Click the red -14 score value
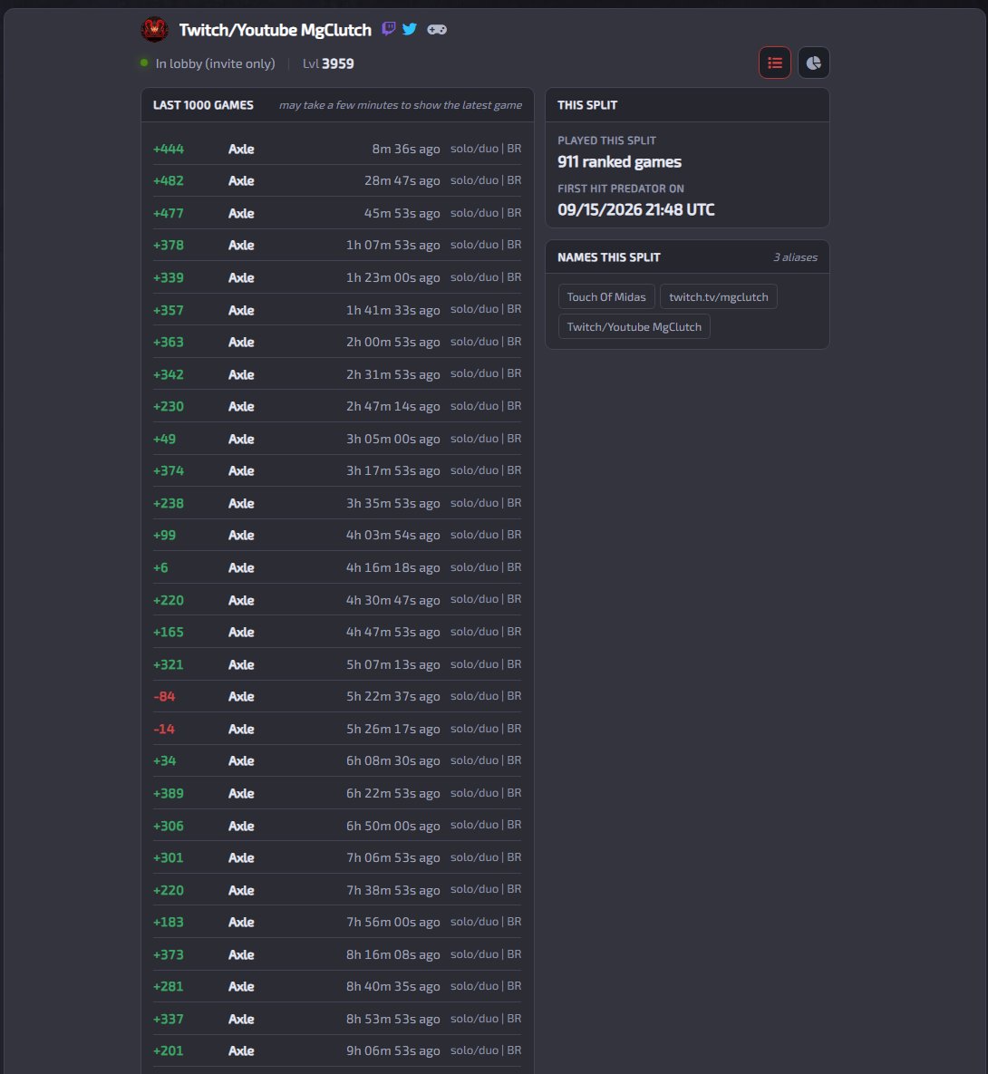The width and height of the screenshot is (988, 1074). point(164,730)
